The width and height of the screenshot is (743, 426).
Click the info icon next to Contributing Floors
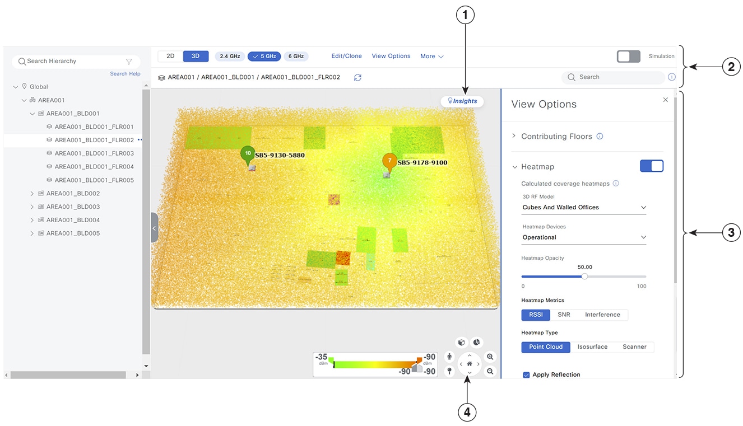pyautogui.click(x=600, y=136)
